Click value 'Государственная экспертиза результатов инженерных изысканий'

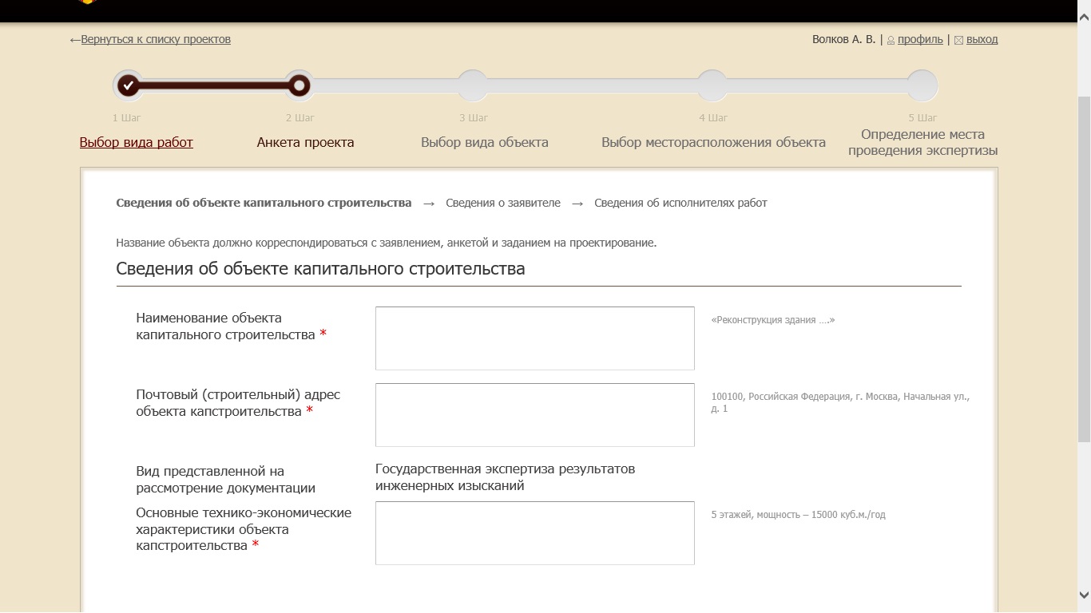[505, 477]
